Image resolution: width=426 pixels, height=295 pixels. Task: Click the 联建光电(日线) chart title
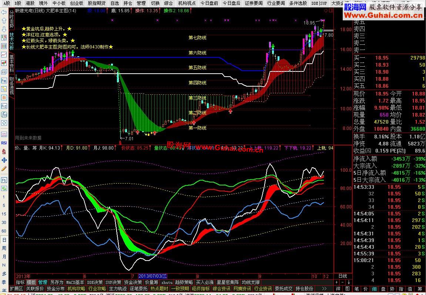[x=30, y=11]
